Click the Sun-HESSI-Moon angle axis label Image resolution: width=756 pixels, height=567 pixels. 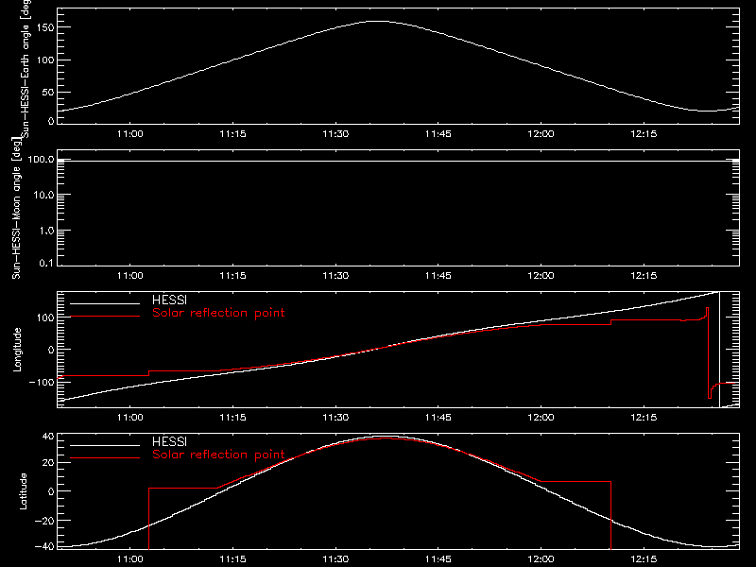[16, 208]
